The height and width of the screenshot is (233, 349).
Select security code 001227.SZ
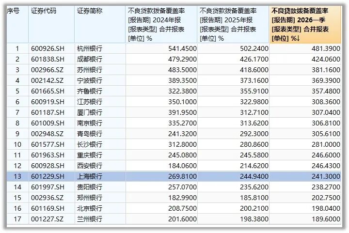(47, 219)
